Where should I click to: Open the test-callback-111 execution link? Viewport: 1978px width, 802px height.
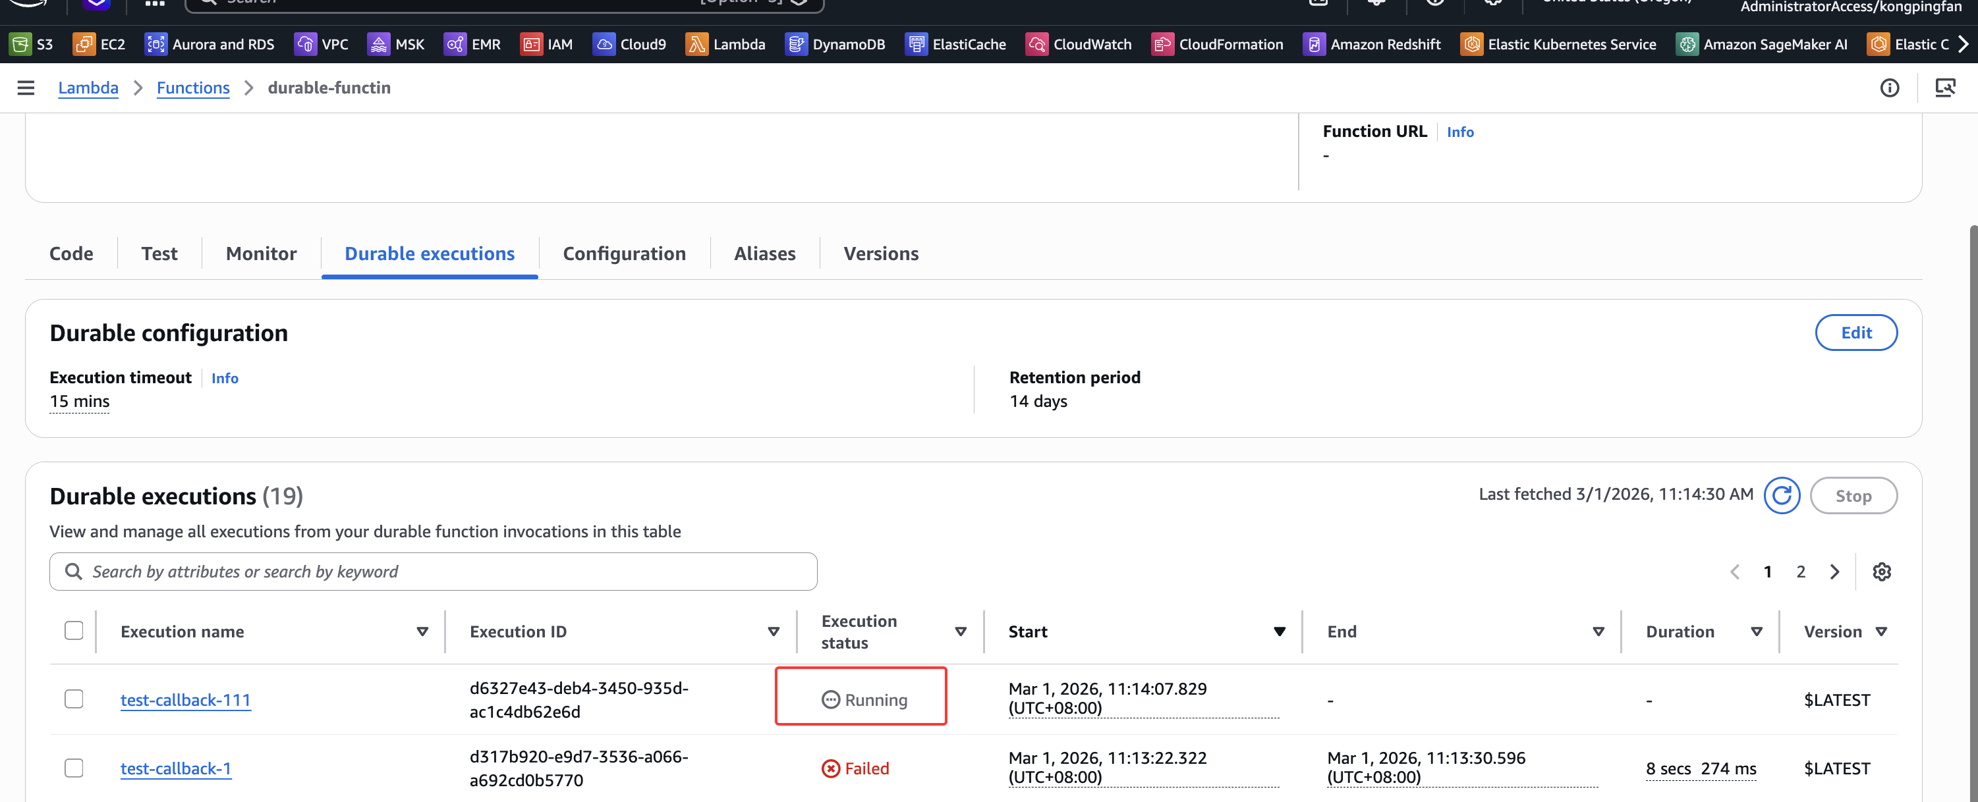pyautogui.click(x=185, y=700)
